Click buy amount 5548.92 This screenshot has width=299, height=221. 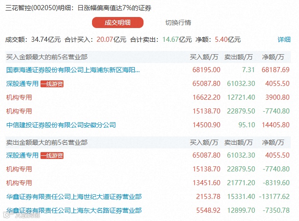(x=208, y=210)
